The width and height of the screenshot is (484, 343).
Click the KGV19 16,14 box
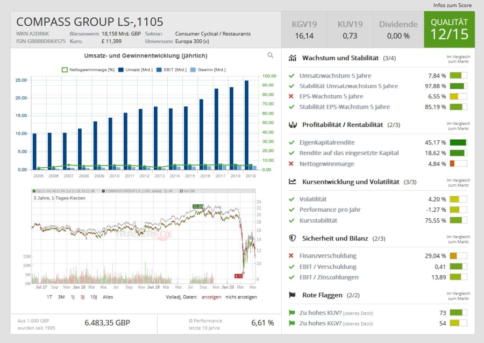tap(304, 30)
